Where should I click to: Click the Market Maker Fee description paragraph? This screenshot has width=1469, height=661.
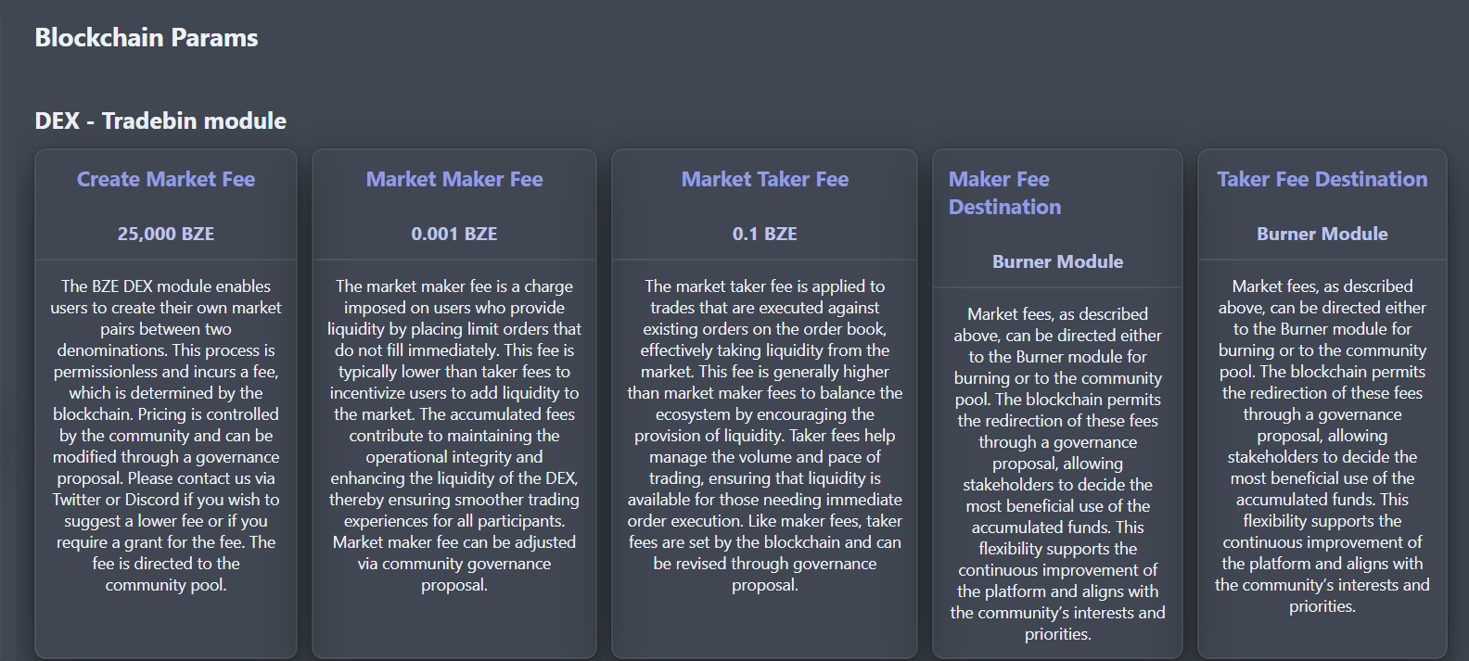pyautogui.click(x=454, y=436)
